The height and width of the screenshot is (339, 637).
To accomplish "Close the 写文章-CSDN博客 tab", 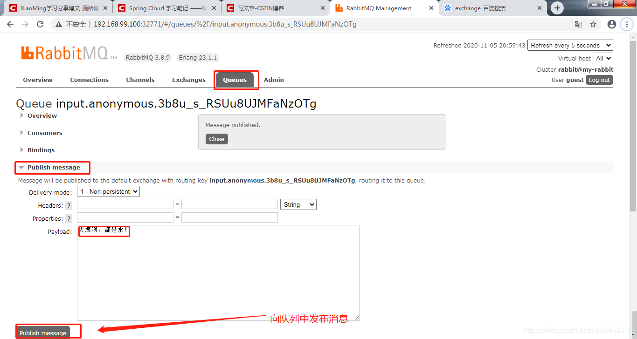I will (322, 8).
